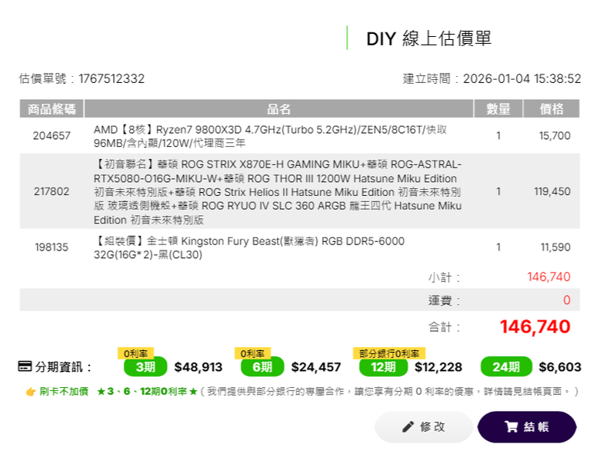Image resolution: width=600 pixels, height=461 pixels.
Task: Select the ROG STRIX X870E-H MIKU bundle row
Action: click(277, 191)
